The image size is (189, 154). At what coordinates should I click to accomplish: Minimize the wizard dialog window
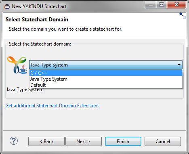pyautogui.click(x=151, y=5)
